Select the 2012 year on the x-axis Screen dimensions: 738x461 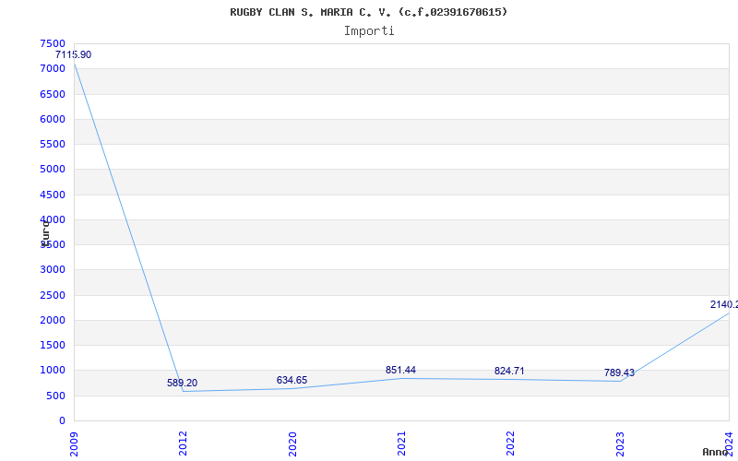pos(184,443)
